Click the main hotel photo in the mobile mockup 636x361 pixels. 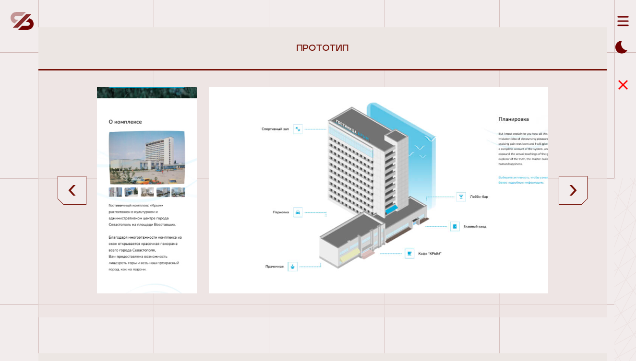pos(147,158)
